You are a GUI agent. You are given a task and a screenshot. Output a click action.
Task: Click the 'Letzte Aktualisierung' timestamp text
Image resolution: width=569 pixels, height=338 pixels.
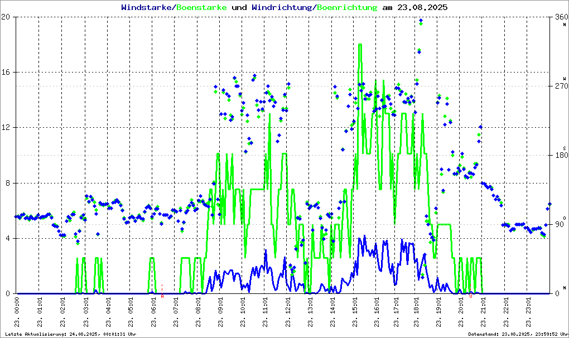click(71, 334)
